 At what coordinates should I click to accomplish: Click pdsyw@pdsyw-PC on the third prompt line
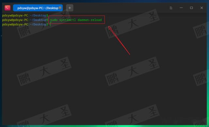(x=15, y=24)
